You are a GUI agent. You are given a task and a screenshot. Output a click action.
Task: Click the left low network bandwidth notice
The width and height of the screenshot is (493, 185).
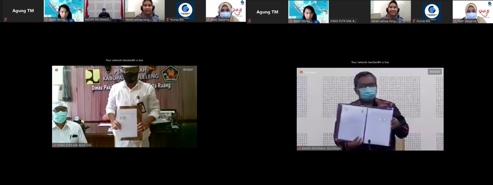(124, 60)
